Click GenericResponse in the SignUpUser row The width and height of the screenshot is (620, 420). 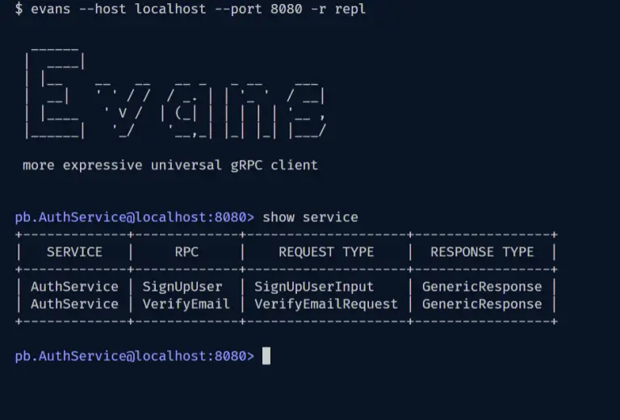482,287
